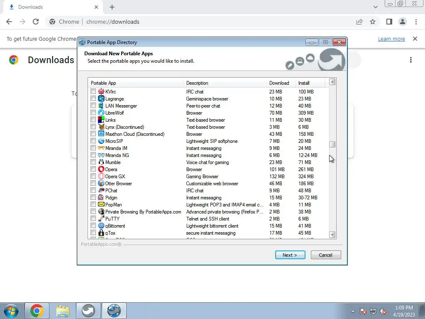Check the LibreWolf checkbox

(x=93, y=113)
